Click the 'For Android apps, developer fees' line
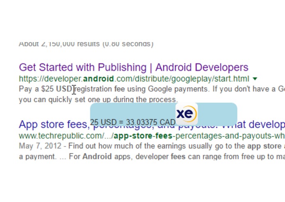The height and width of the screenshot is (202, 285). (152, 157)
